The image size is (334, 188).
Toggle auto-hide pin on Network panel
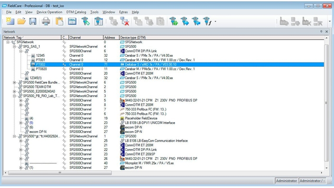pyautogui.click(x=321, y=32)
